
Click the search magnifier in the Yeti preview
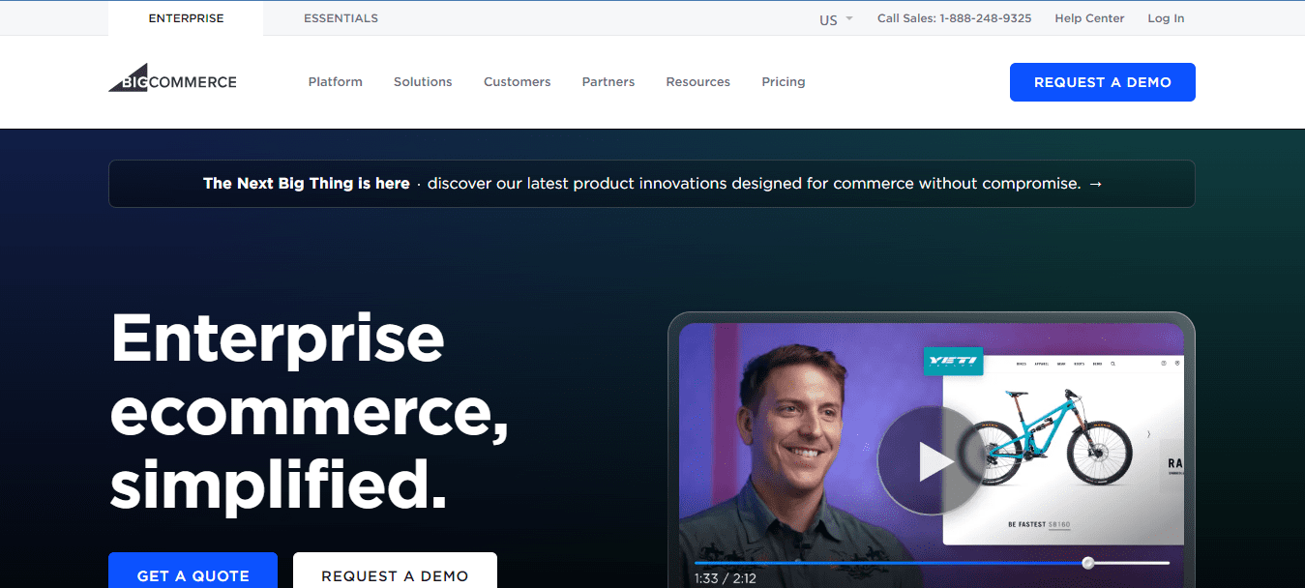1113,364
